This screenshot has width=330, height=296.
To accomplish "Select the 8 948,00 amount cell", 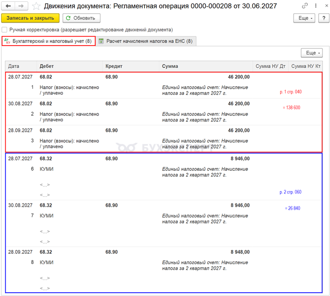I will [240, 252].
